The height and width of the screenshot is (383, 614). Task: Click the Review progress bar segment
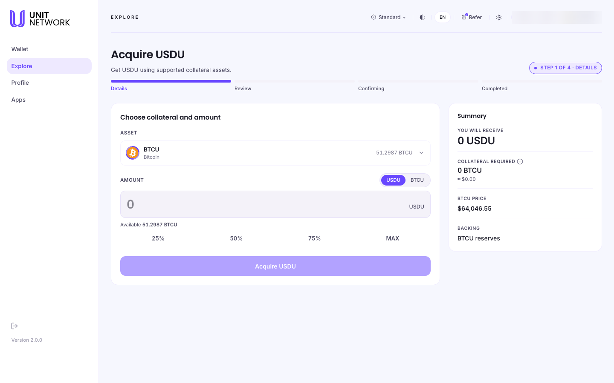coord(295,81)
